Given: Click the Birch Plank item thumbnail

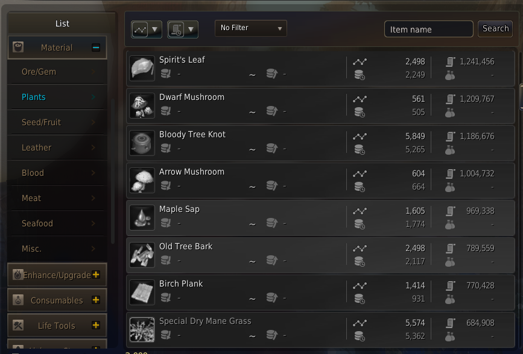Looking at the screenshot, I should [142, 292].
